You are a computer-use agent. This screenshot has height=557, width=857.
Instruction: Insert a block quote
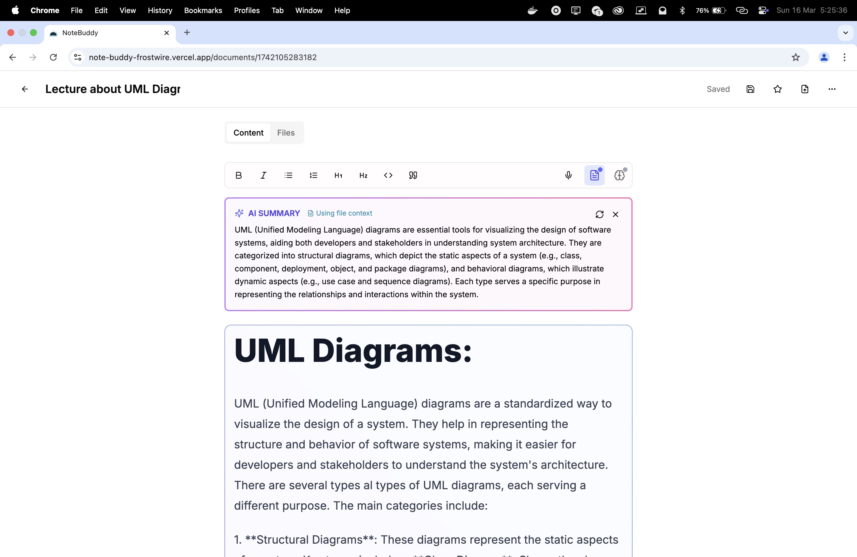(x=413, y=176)
